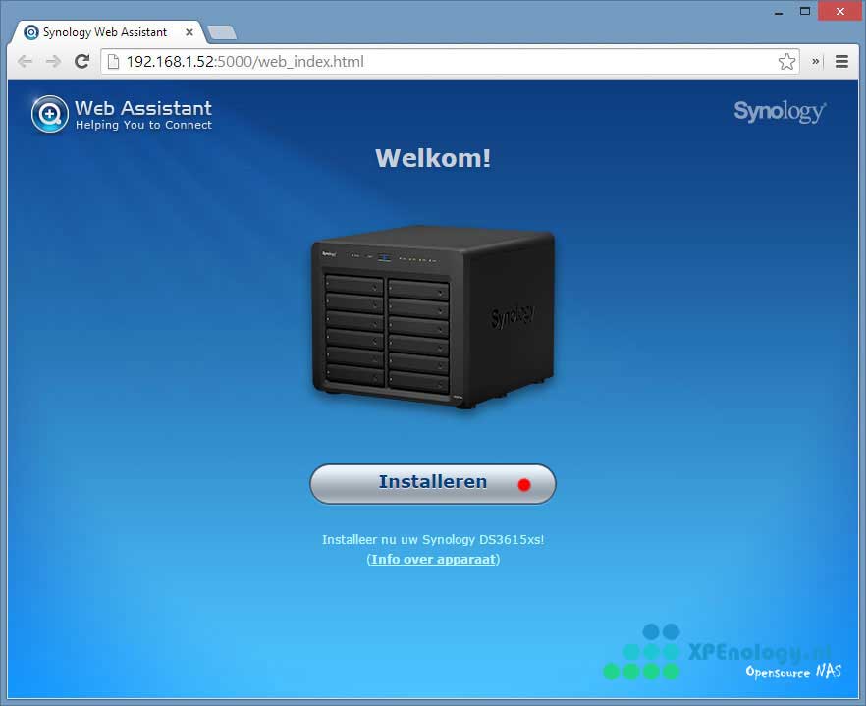The image size is (866, 706).
Task: Click the Web Assistant magnifier logo
Action: coord(49,114)
